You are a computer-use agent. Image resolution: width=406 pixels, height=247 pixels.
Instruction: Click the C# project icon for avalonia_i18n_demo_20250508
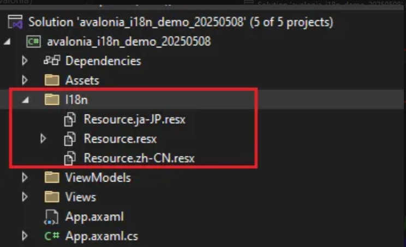coord(33,41)
